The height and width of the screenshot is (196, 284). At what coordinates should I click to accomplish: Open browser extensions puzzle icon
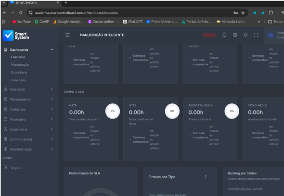point(271,12)
